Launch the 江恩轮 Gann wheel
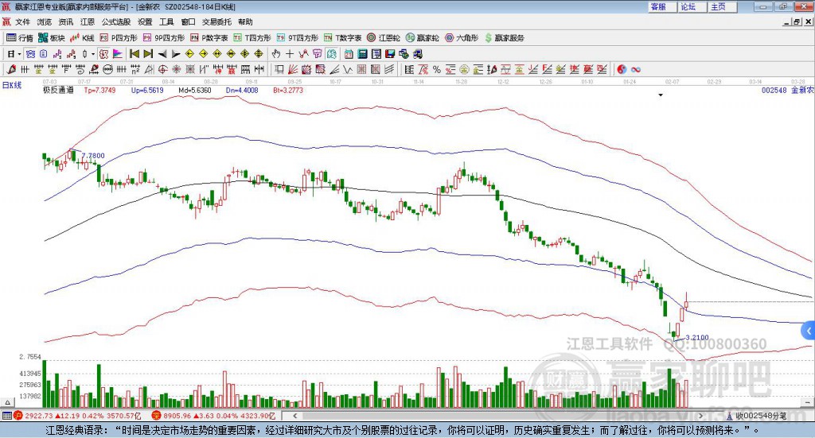Screen dimensions: 815x438 (384, 38)
